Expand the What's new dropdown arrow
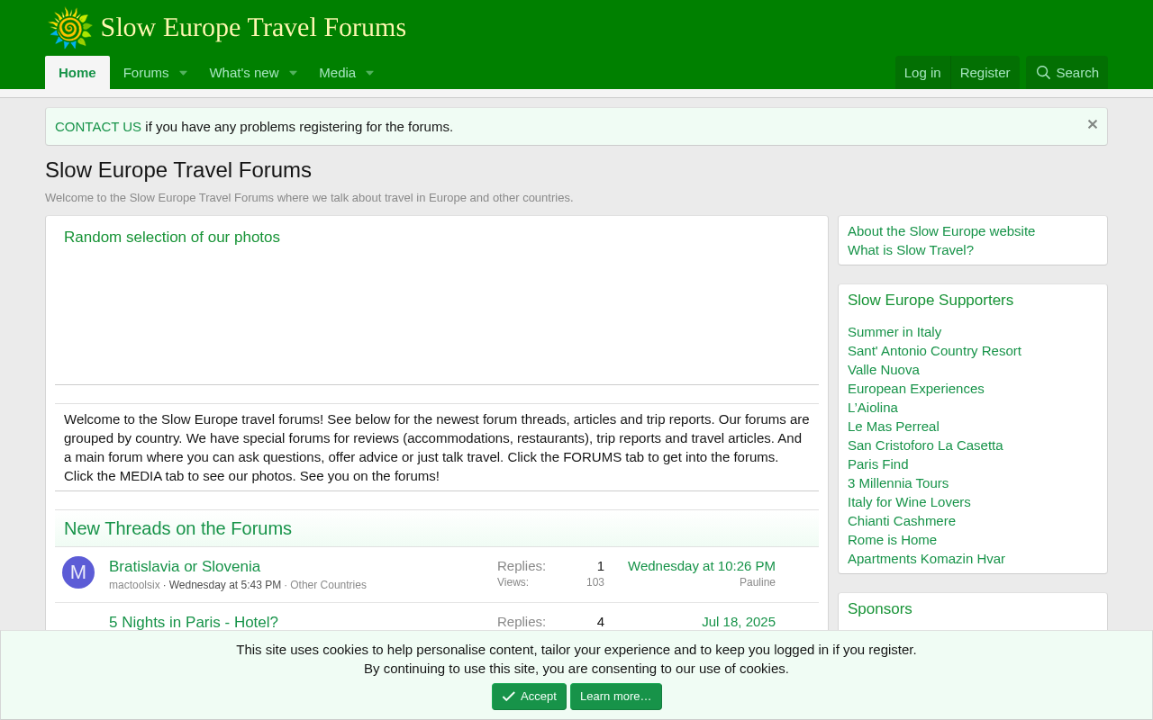Screen dimensions: 1153x720 (x=293, y=73)
